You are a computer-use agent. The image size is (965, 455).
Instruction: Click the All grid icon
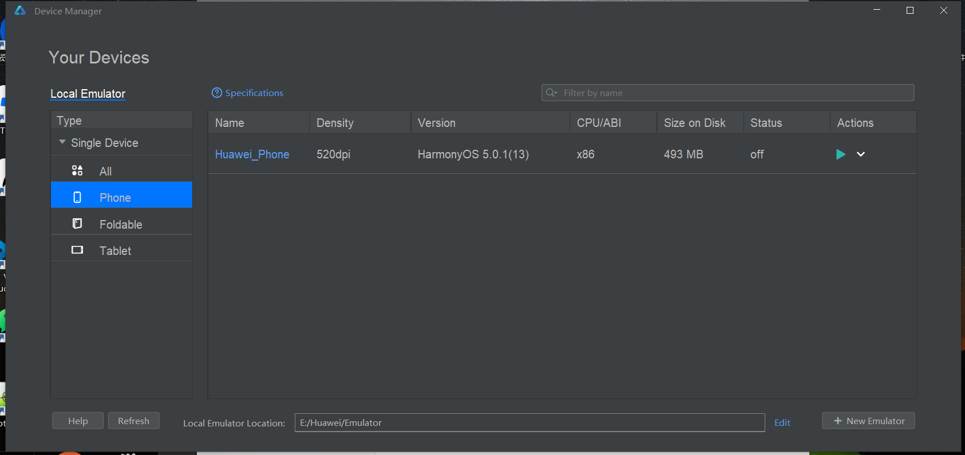[x=77, y=170]
